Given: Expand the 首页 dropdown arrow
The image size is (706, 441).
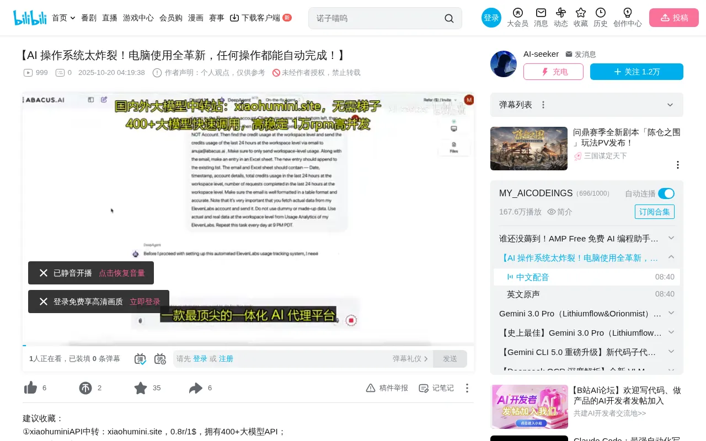Looking at the screenshot, I should pos(73,18).
